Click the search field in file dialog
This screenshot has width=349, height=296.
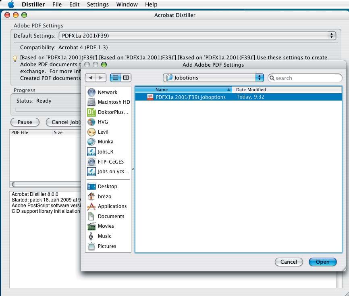pos(305,78)
